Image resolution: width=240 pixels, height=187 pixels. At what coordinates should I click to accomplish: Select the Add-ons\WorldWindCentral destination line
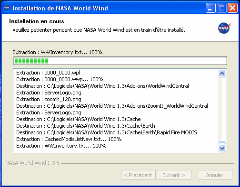click(x=102, y=86)
